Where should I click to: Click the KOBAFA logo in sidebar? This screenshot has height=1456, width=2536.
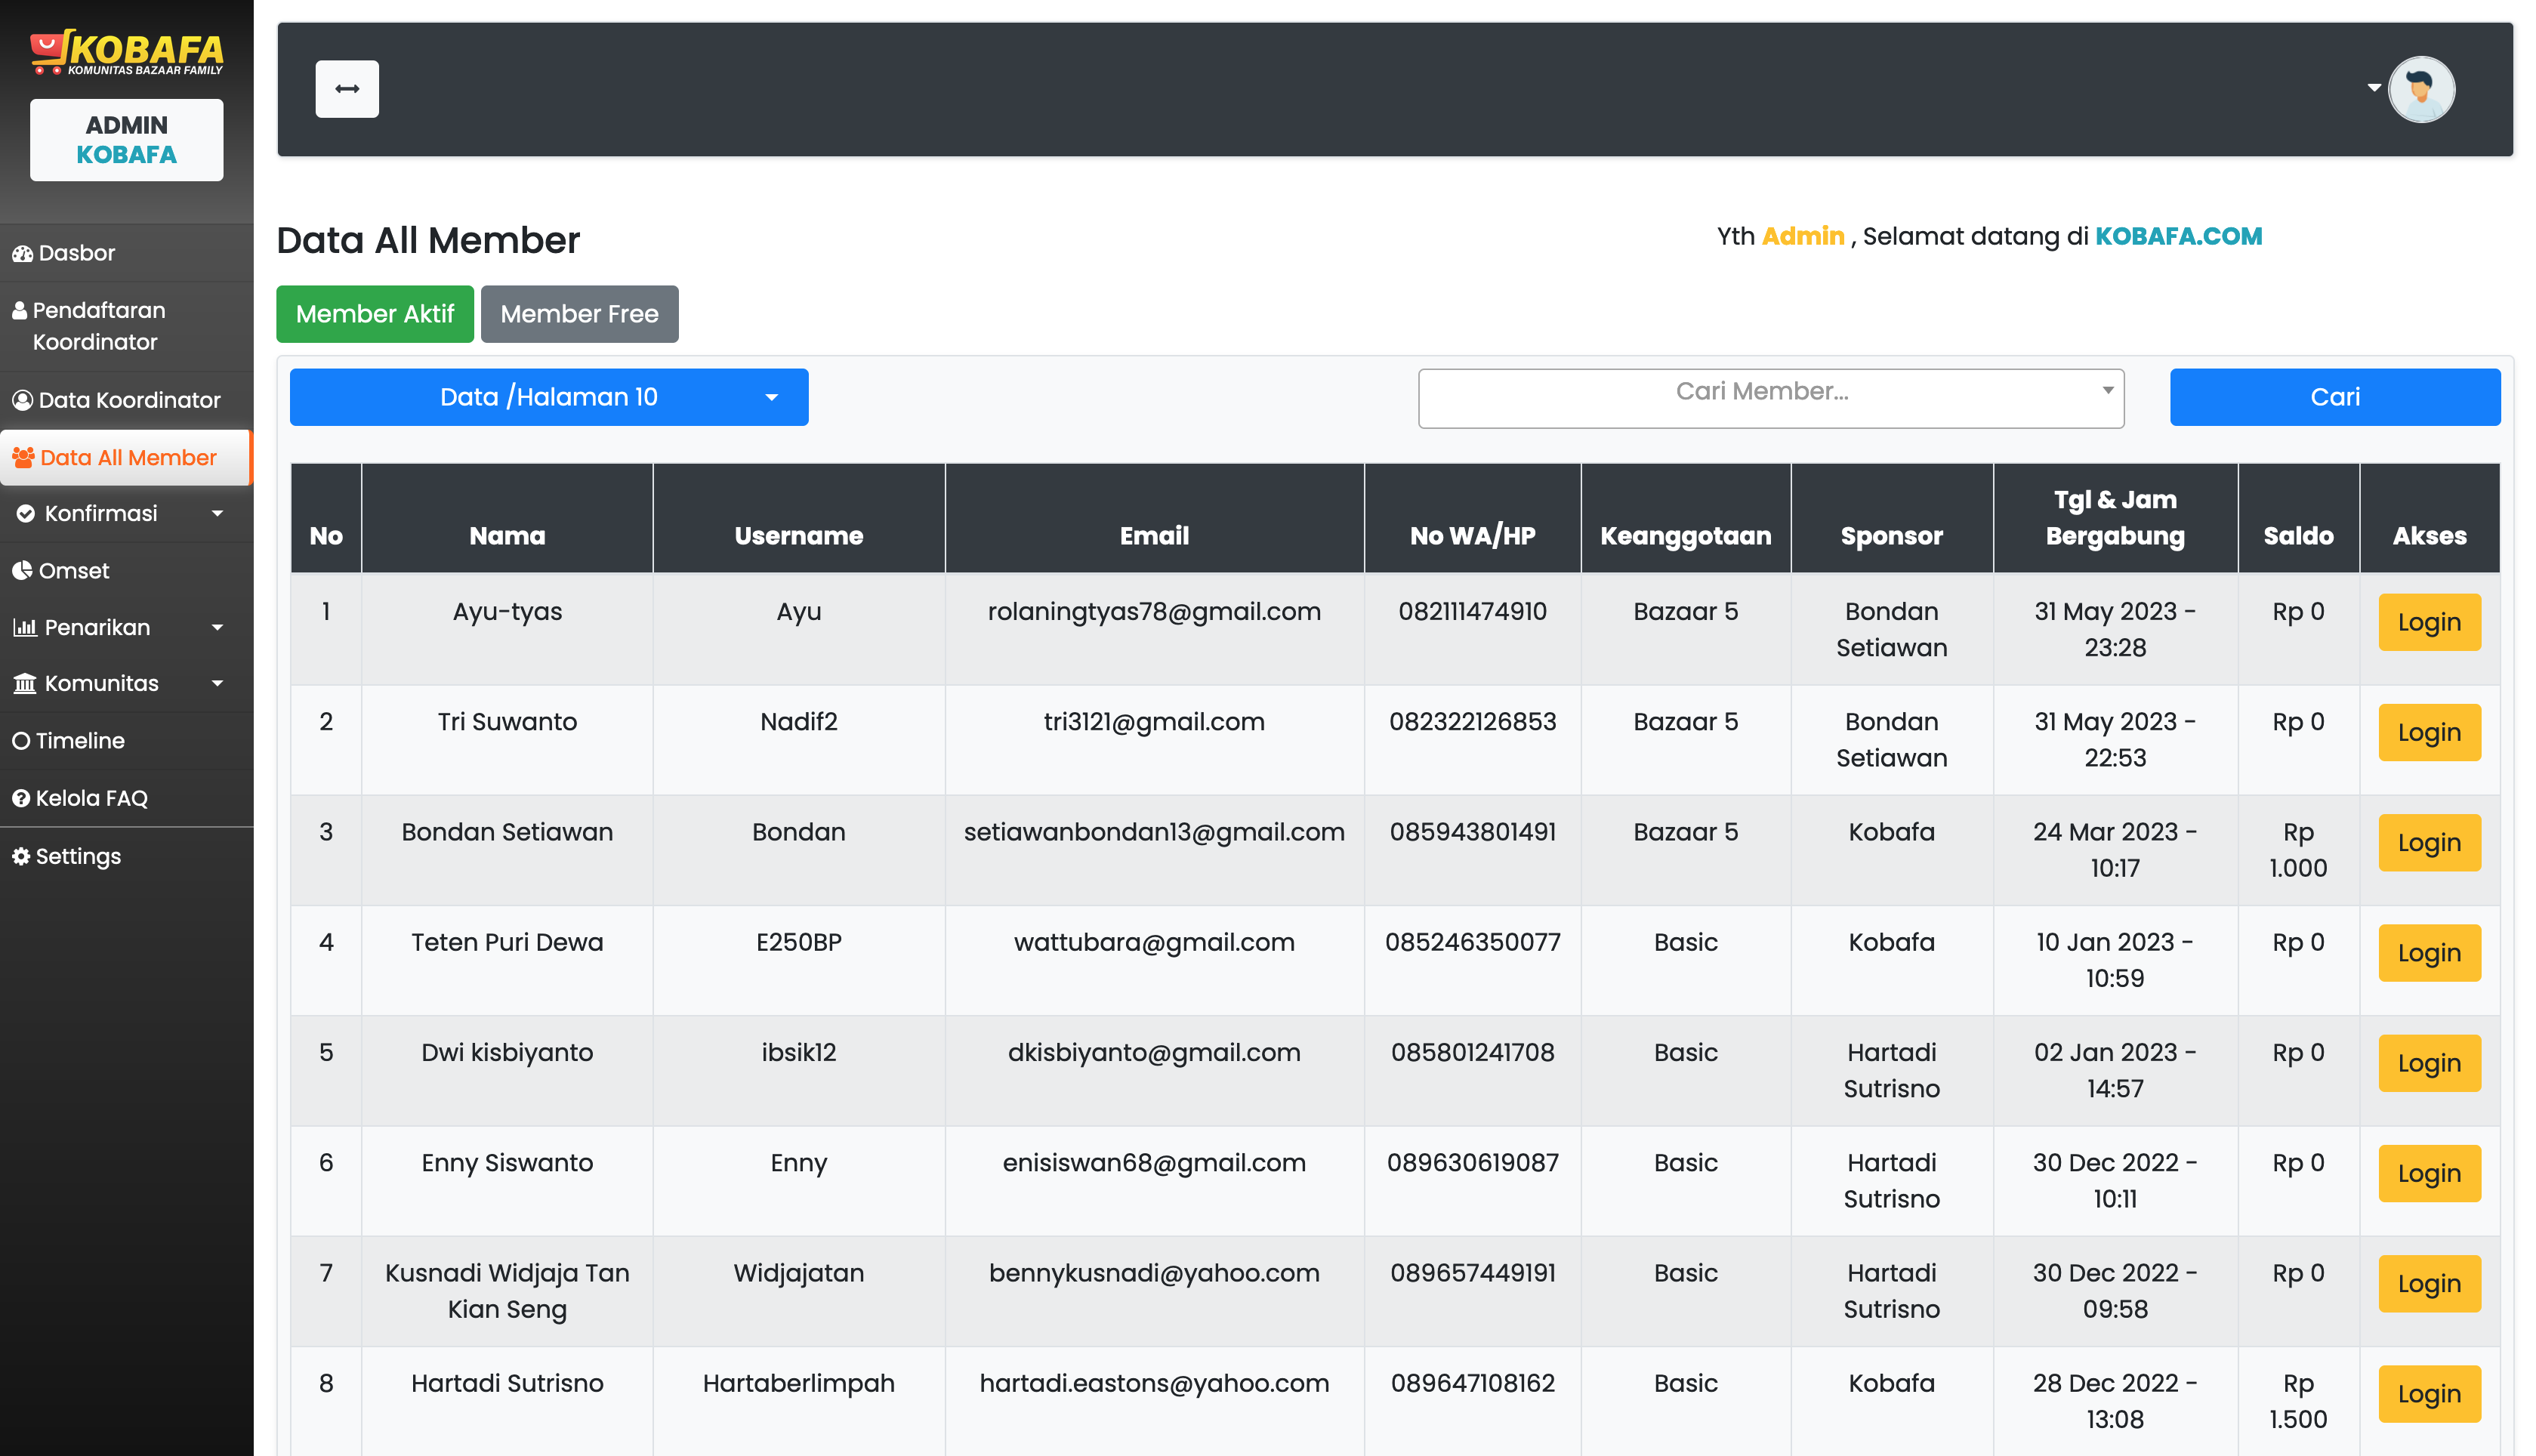(x=127, y=52)
